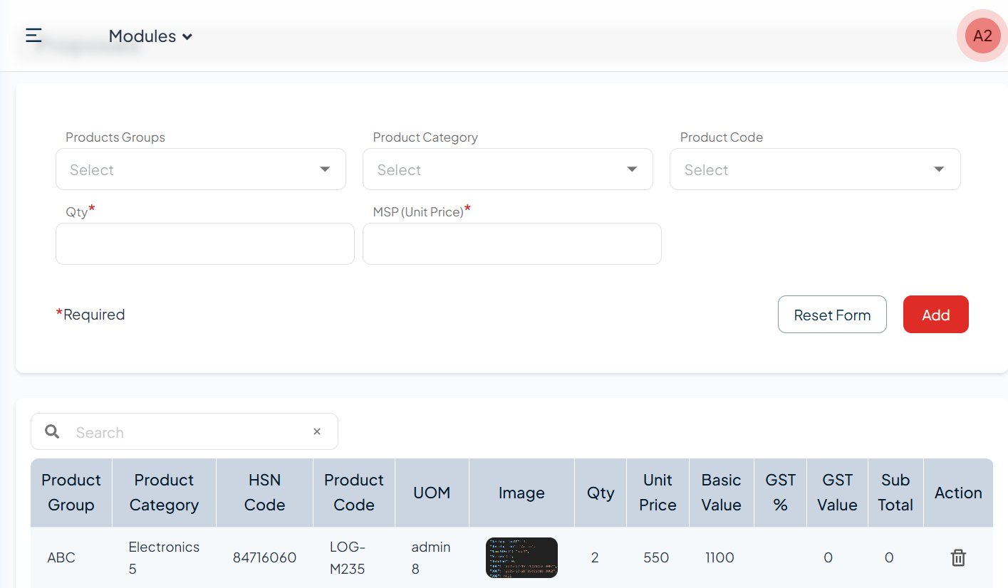This screenshot has width=1008, height=588.
Task: Click the Product Group column header
Action: click(71, 493)
